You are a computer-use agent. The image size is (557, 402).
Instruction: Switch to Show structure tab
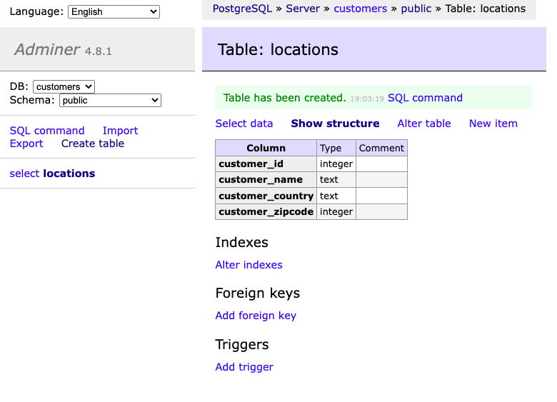[x=335, y=124]
